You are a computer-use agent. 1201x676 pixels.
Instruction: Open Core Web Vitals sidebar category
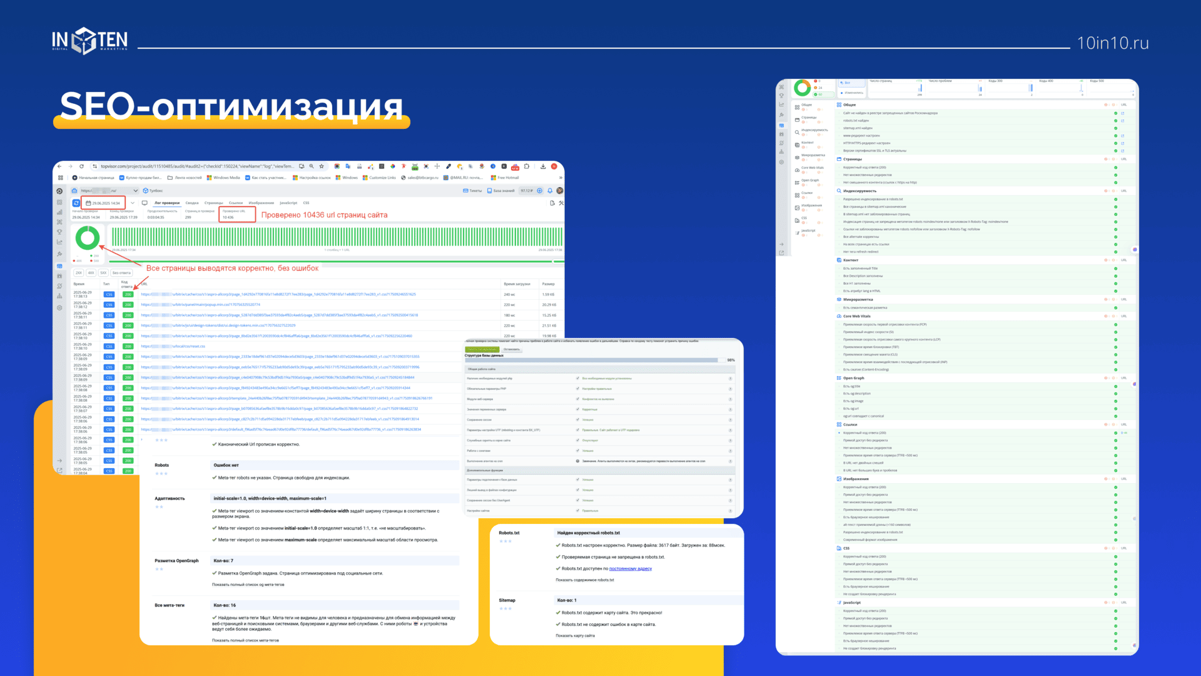812,168
